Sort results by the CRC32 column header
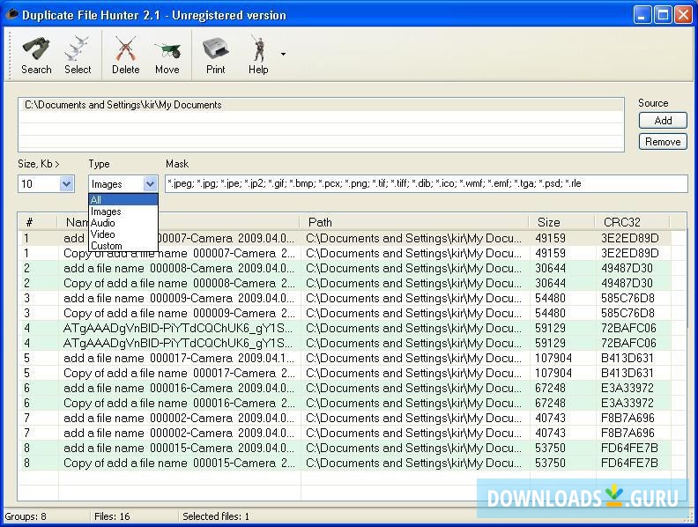Screen dimensions: 698x527 [x=622, y=222]
